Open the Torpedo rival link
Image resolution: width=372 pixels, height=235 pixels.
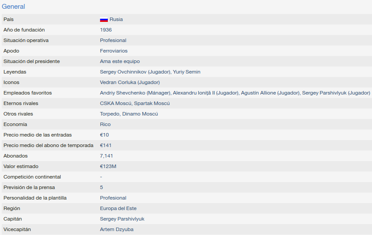pyautogui.click(x=110, y=114)
